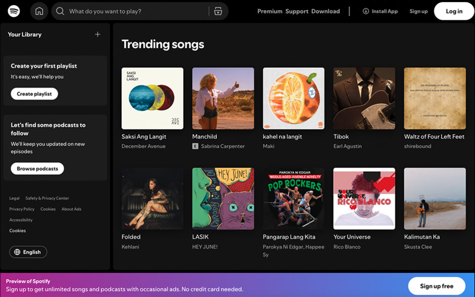Viewport: 475px width, 297px height.
Task: Click the Sign up free button
Action: 437,286
